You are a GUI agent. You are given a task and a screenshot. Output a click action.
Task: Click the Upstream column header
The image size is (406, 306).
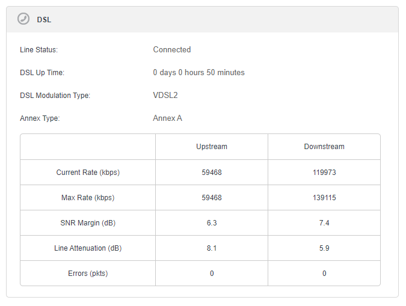click(x=212, y=147)
